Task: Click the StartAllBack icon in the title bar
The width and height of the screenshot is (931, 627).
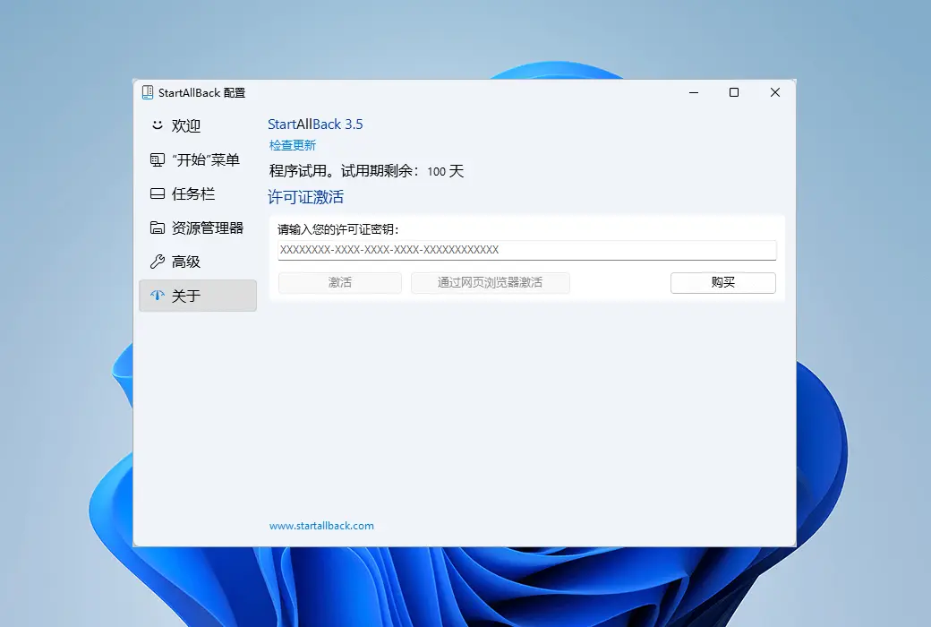Action: coord(146,91)
